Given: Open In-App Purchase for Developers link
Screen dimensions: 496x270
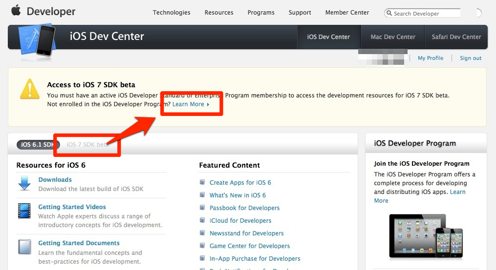Looking at the screenshot, I should (255, 258).
